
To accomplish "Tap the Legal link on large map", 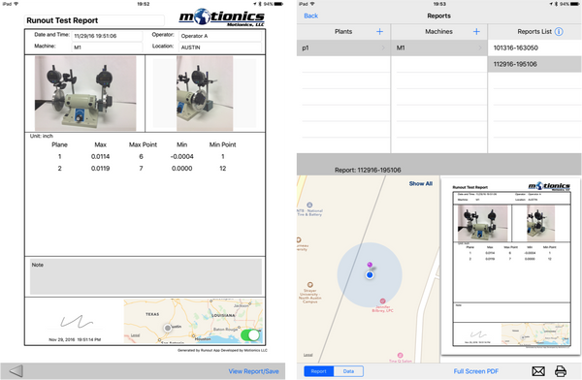I will click(308, 355).
